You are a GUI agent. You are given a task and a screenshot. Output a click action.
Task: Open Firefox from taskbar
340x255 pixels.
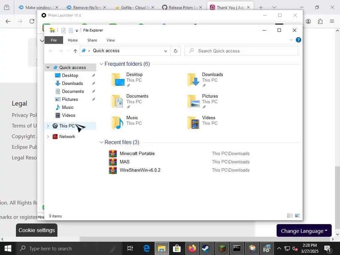click(x=192, y=248)
